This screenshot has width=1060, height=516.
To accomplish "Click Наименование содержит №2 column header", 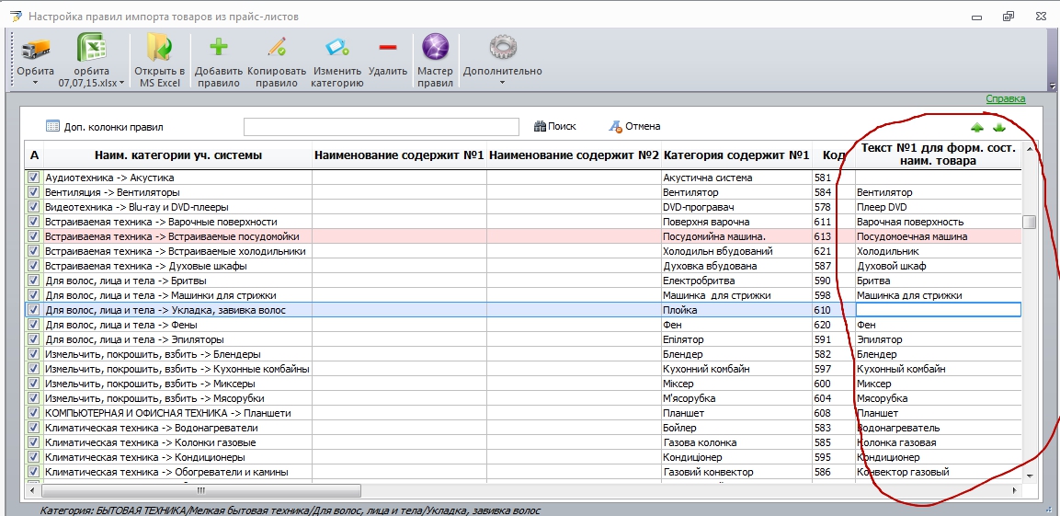I will coord(574,155).
